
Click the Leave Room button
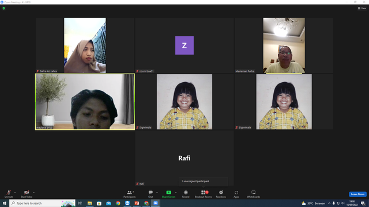point(357,194)
